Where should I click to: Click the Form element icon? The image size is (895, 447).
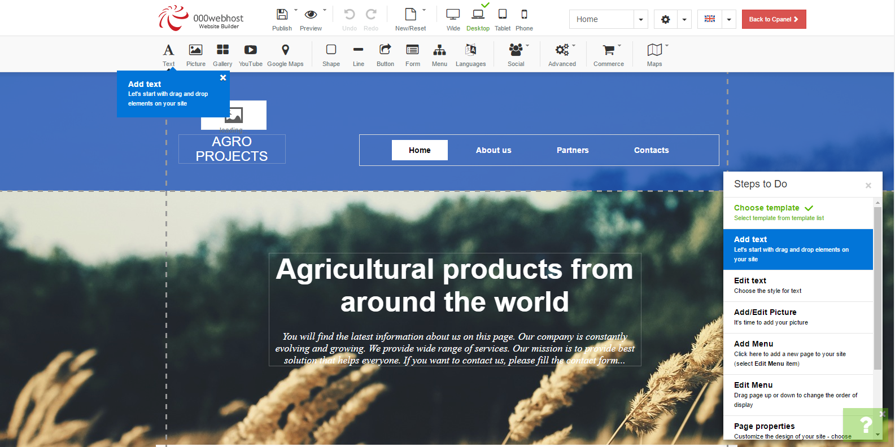(412, 50)
